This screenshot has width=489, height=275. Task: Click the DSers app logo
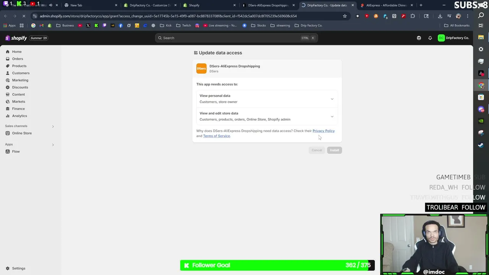(x=201, y=68)
